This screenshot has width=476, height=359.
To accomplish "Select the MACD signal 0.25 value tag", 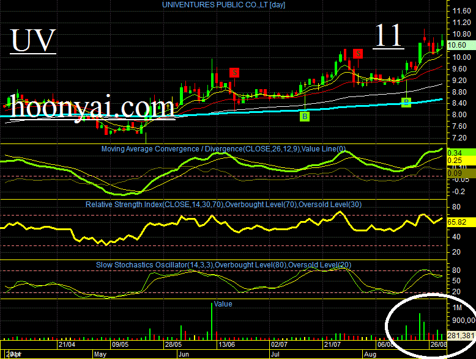I will coord(461,161).
